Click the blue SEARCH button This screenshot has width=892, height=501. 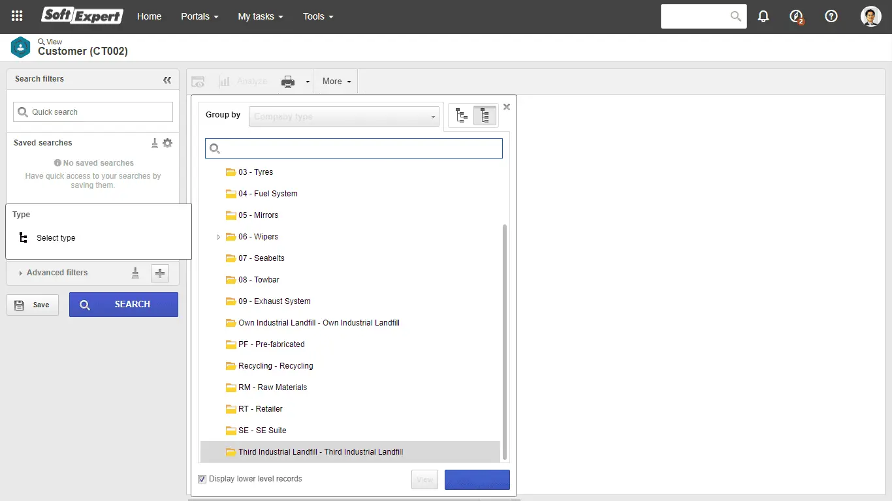(x=123, y=305)
